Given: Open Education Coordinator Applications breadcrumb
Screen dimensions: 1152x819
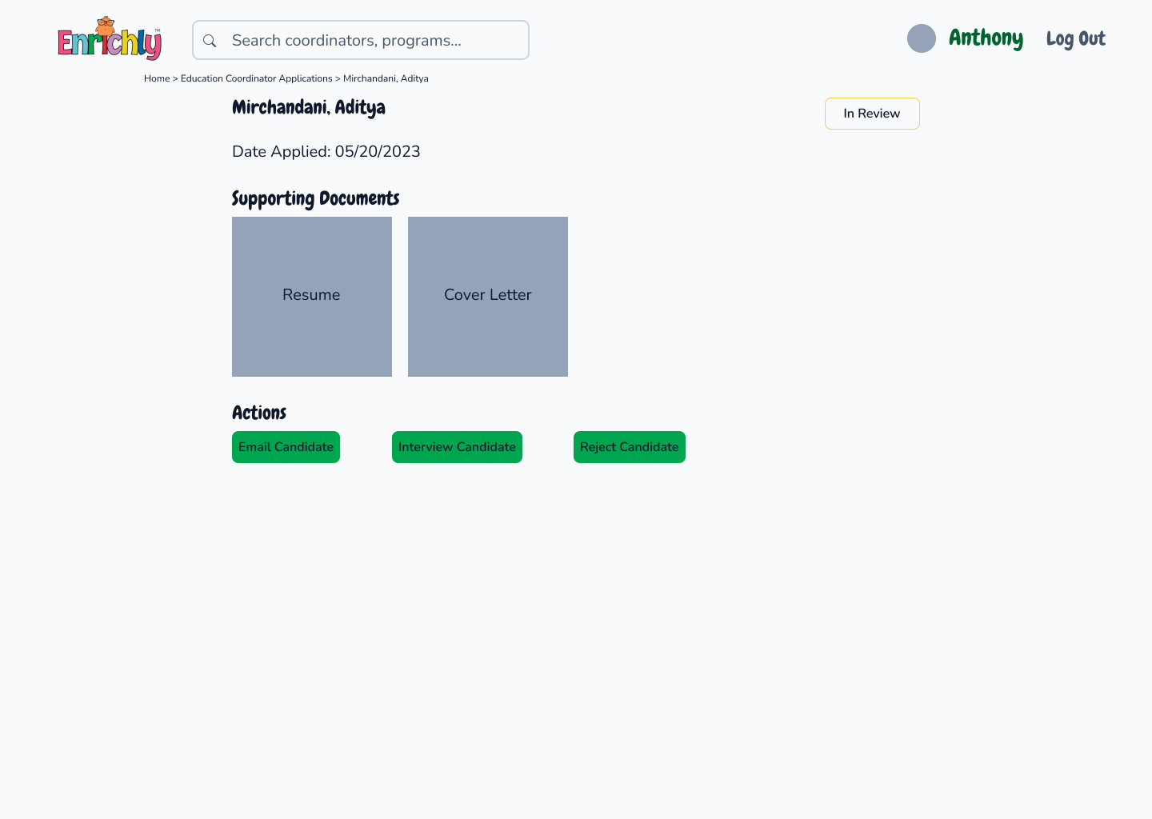Looking at the screenshot, I should coord(257,78).
